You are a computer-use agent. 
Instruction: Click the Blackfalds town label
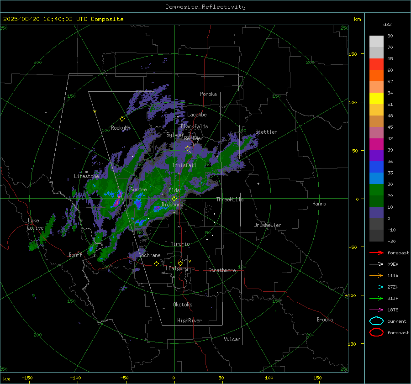(194, 126)
